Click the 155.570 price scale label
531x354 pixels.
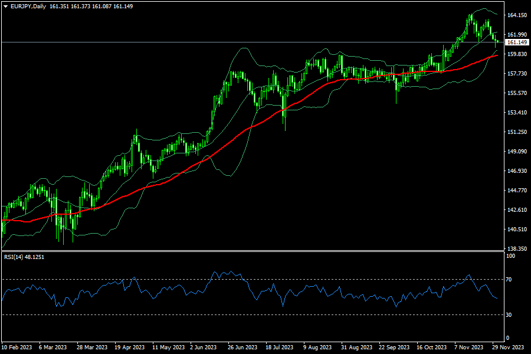517,93
